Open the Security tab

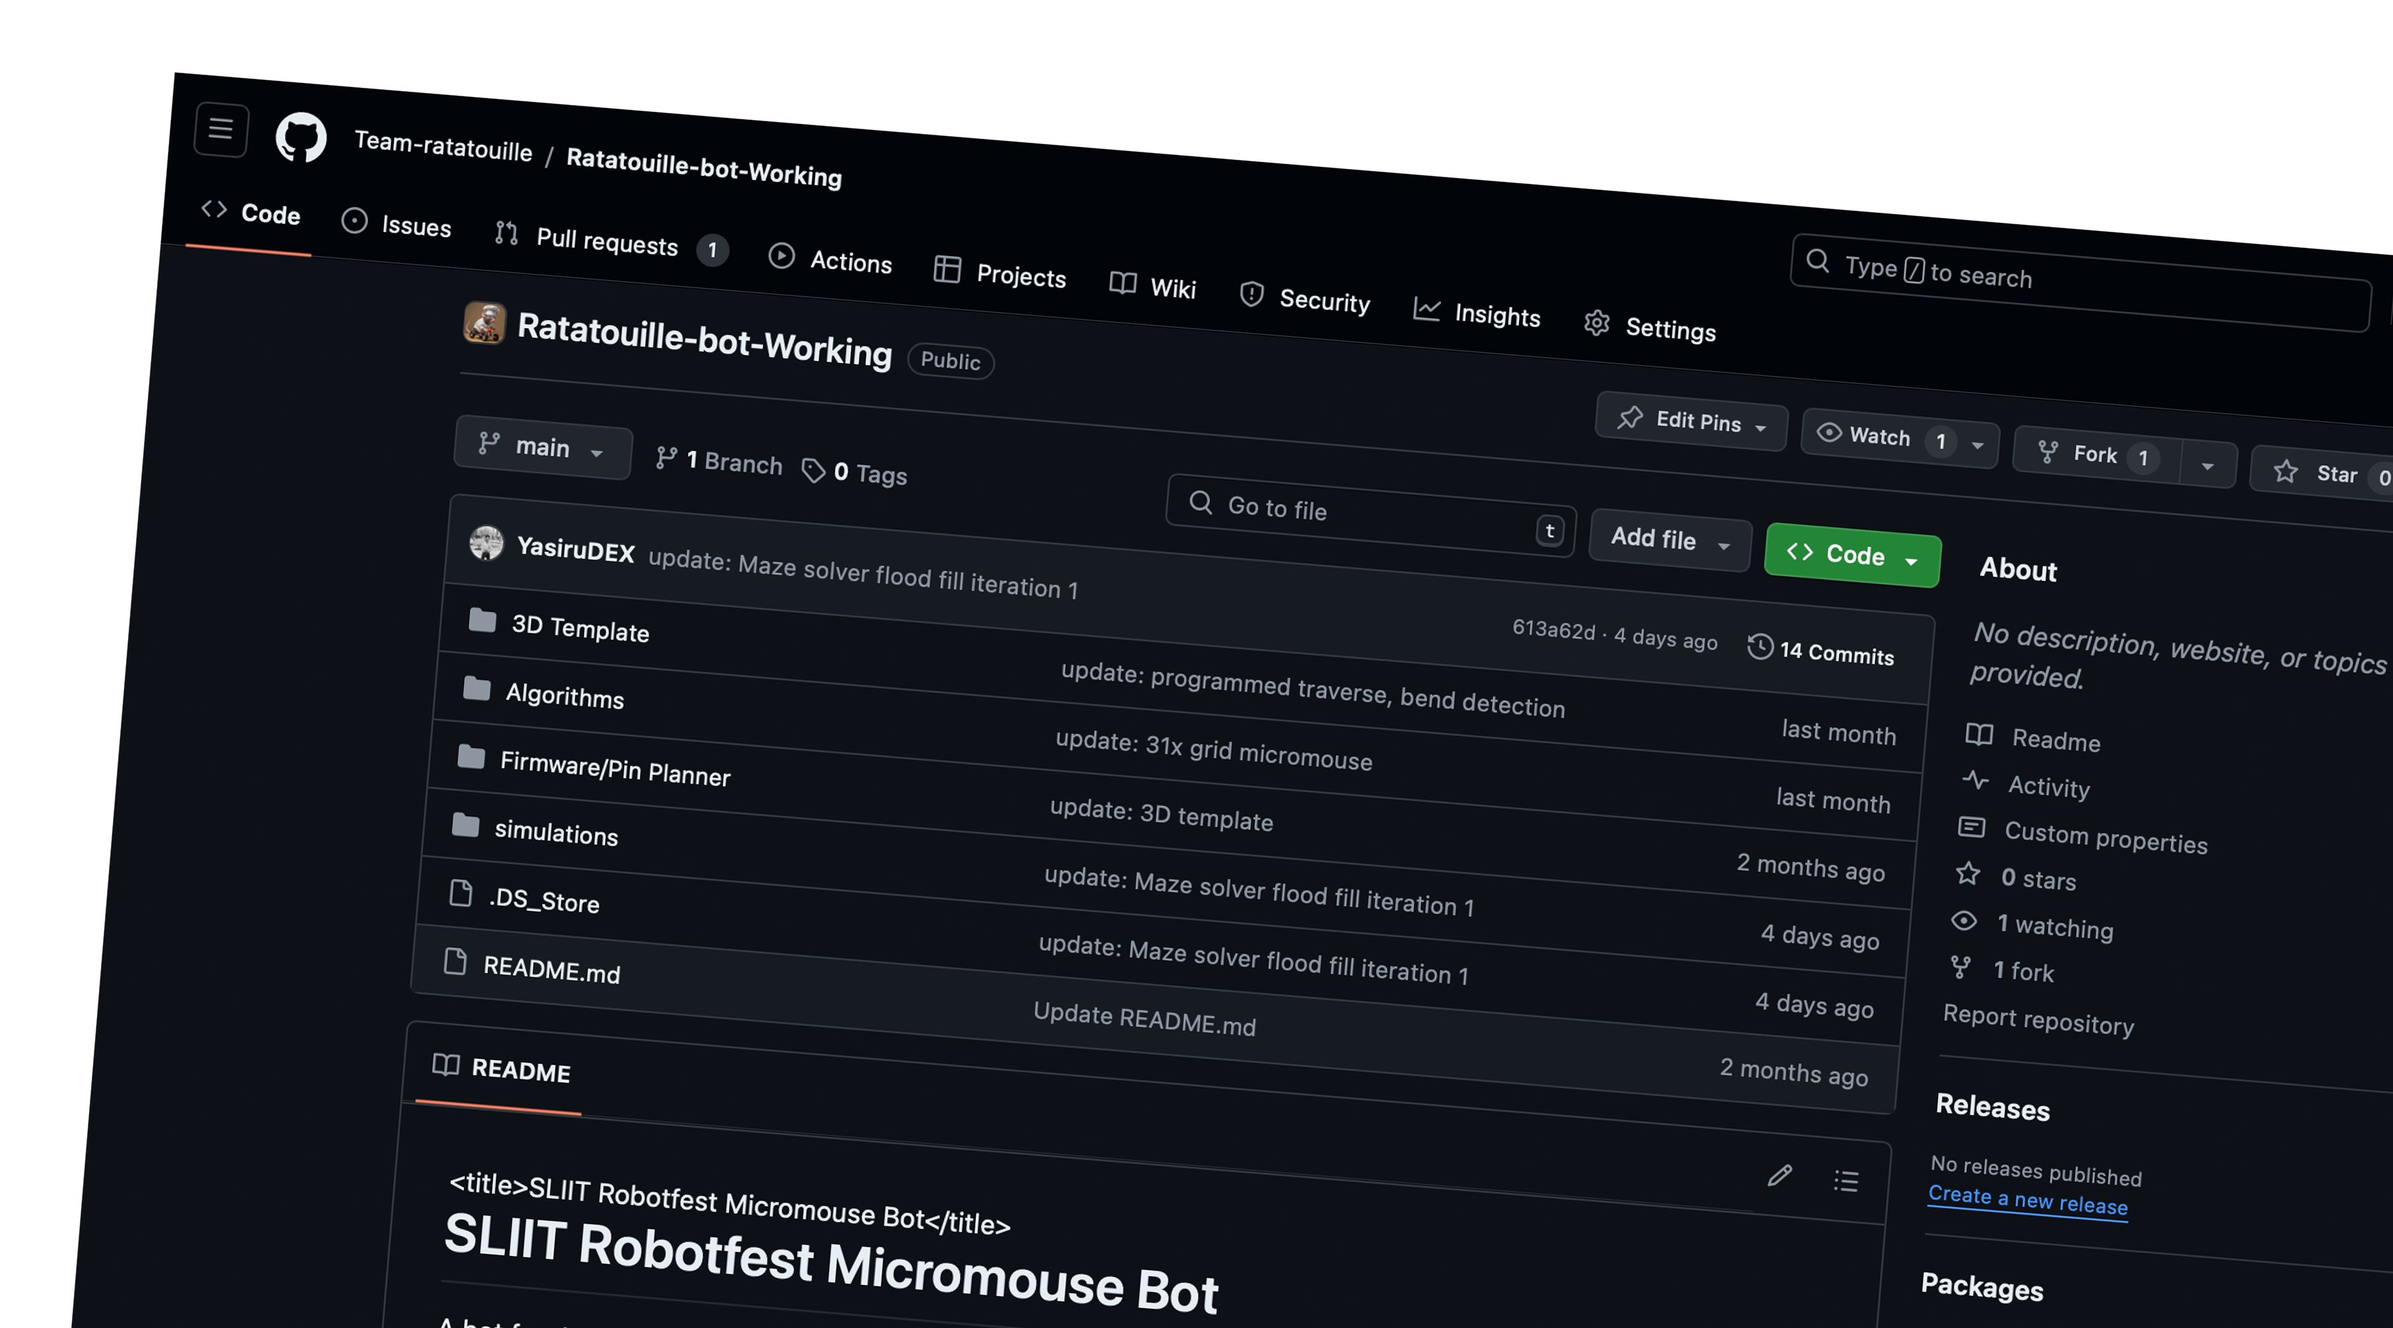coord(1304,298)
